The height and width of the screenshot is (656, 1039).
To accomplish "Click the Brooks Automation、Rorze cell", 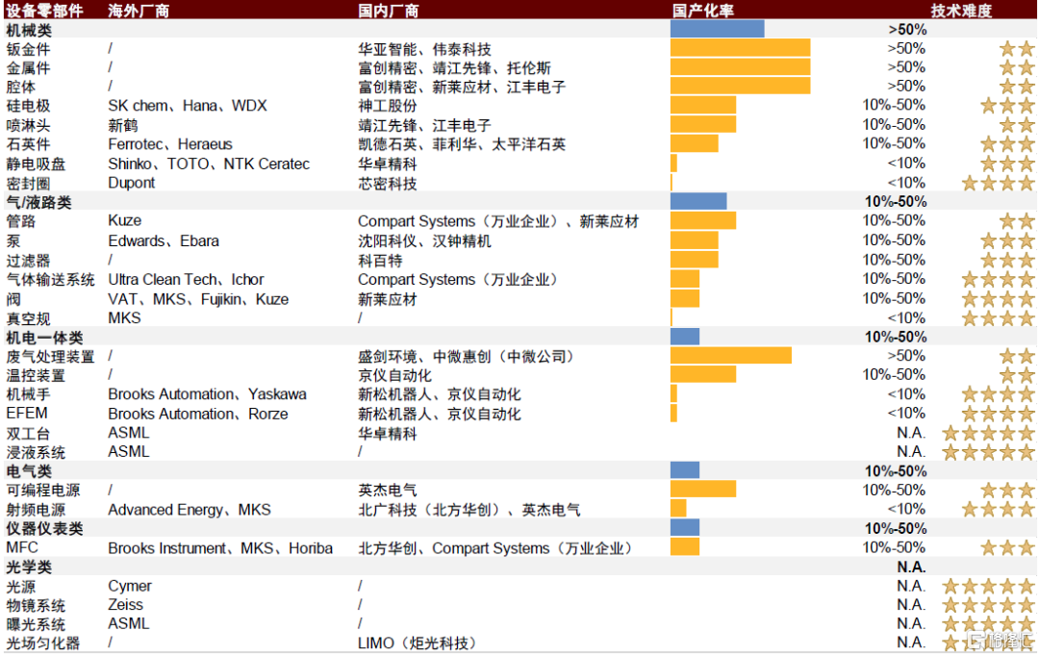I will pyautogui.click(x=198, y=414).
